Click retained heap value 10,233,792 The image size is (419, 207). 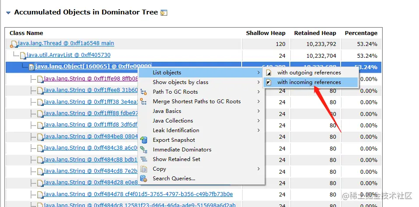coord(321,44)
